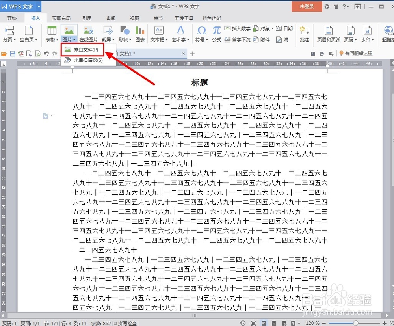Image resolution: width=394 pixels, height=326 pixels.
Task: Expand the 表格 dropdown arrow
Action: [57, 40]
